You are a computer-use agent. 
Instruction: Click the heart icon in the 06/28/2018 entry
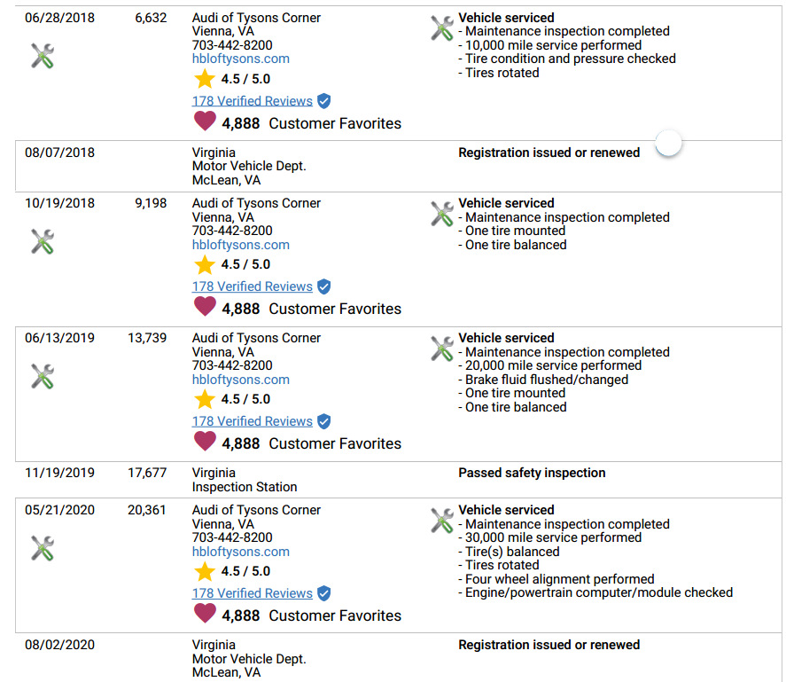205,122
